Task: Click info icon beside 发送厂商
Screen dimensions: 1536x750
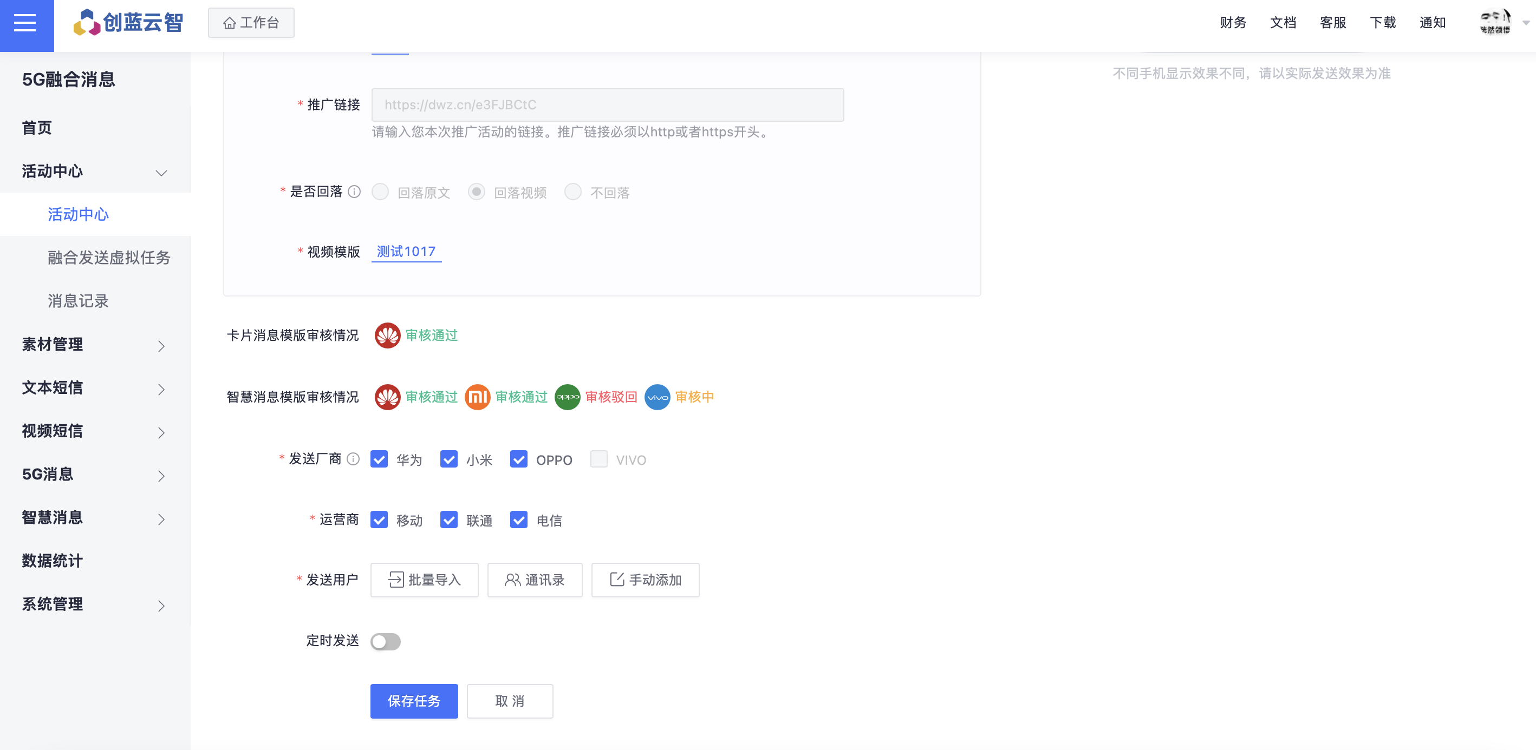Action: click(353, 459)
